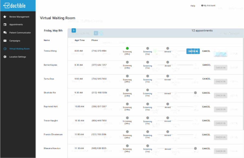244x158 pixels.
Task: Toggle Bertie Haynes' Arrived status dot
Action: click(x=168, y=62)
